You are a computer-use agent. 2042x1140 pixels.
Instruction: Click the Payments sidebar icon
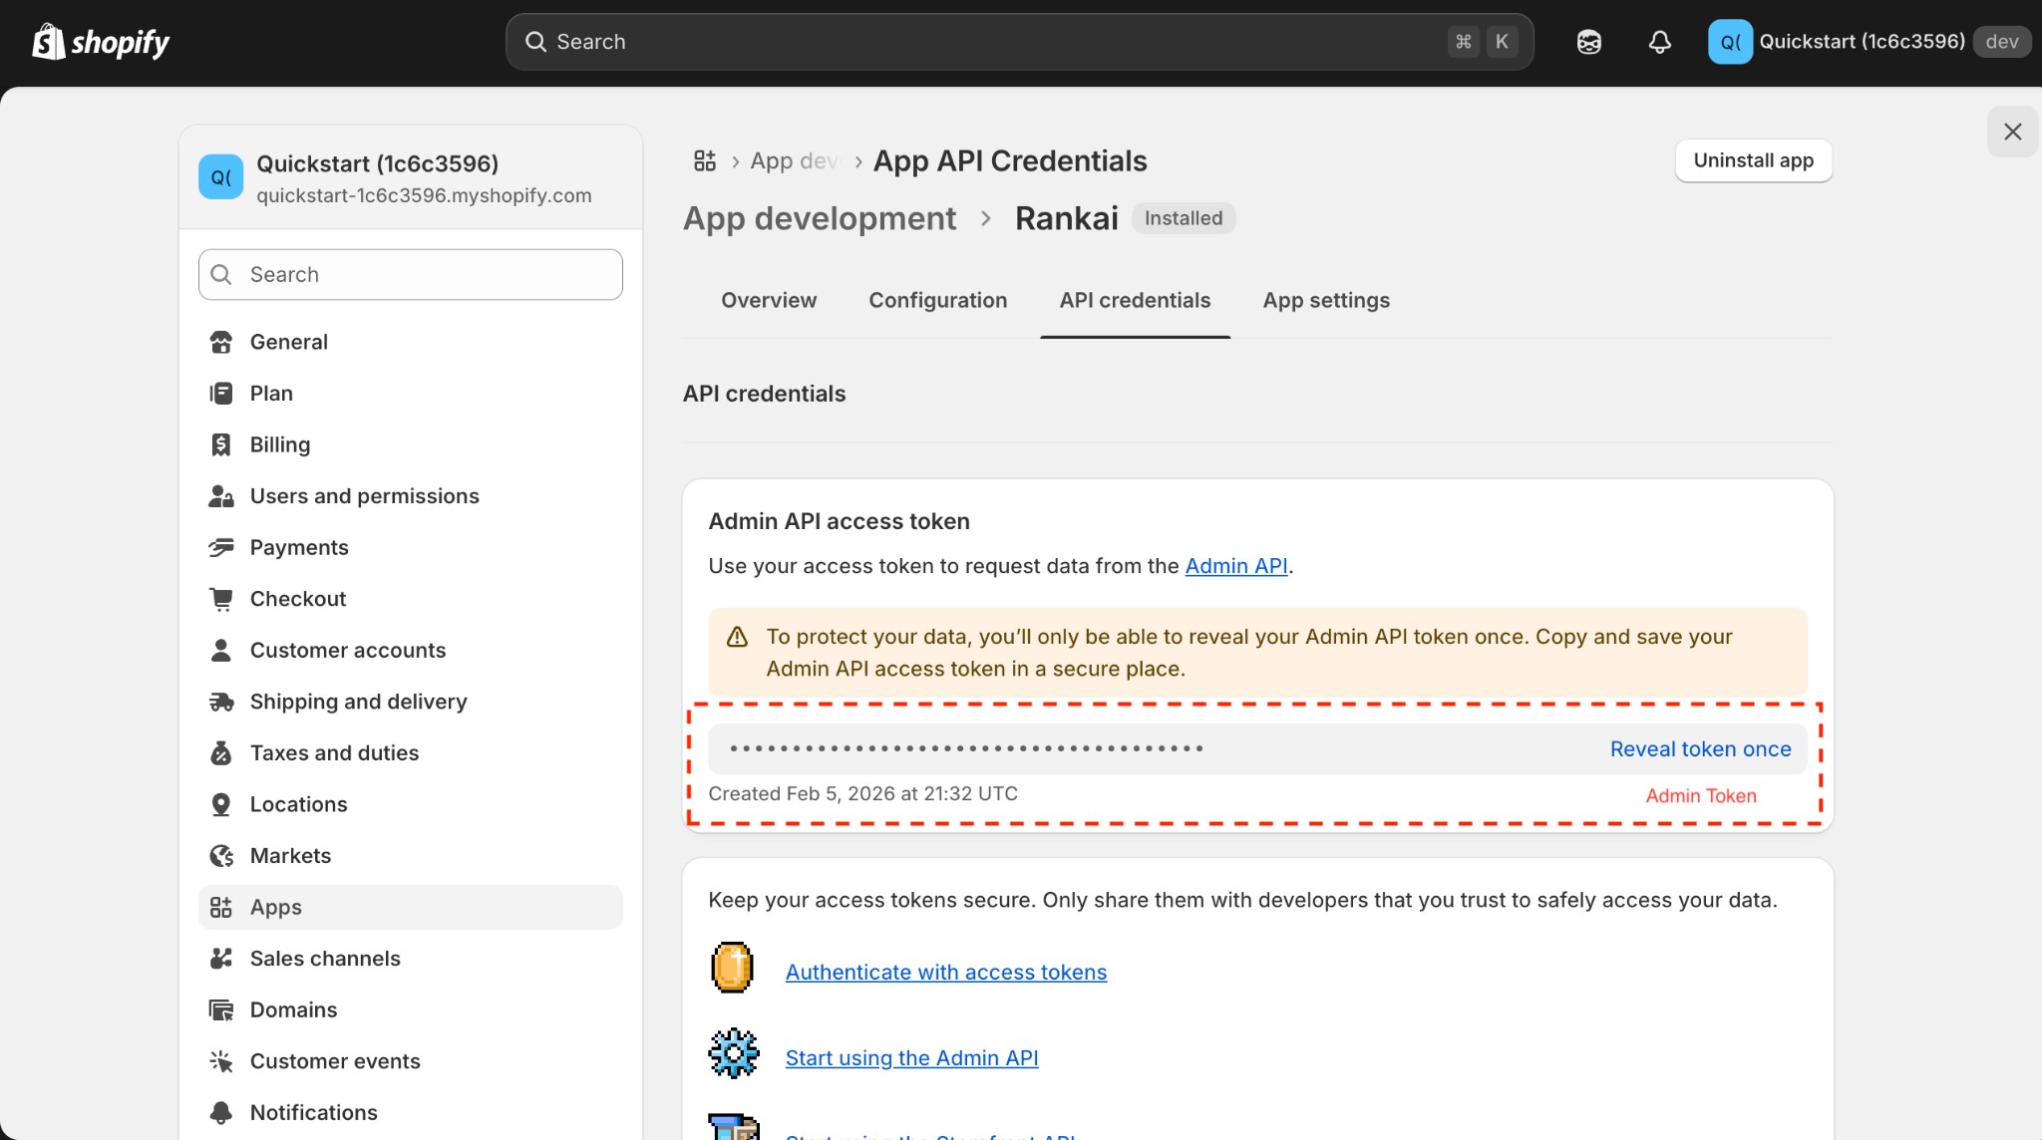[x=221, y=547]
